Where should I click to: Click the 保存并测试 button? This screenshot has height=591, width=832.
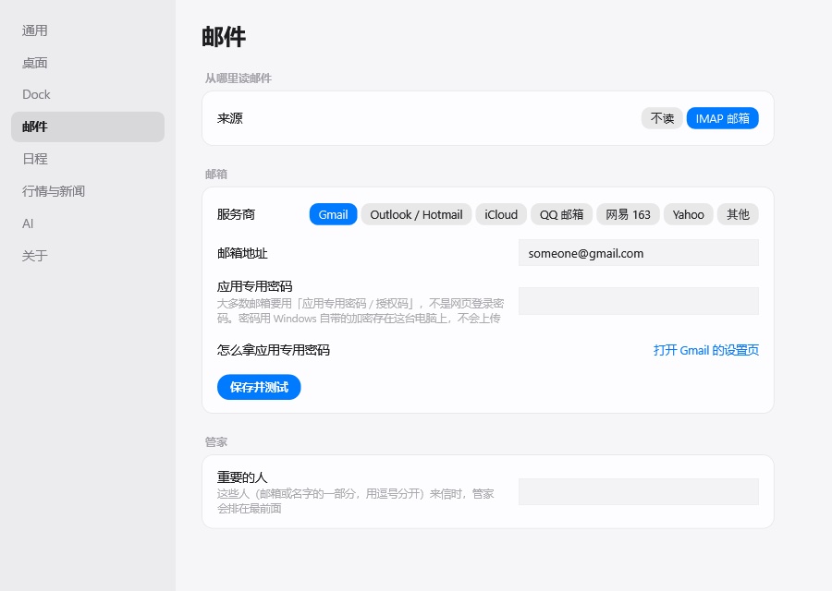[x=259, y=388]
